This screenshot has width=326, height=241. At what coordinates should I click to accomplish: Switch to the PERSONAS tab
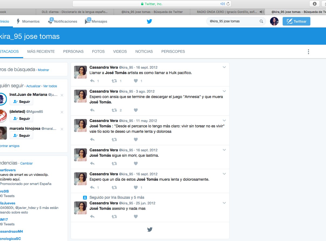point(73,51)
